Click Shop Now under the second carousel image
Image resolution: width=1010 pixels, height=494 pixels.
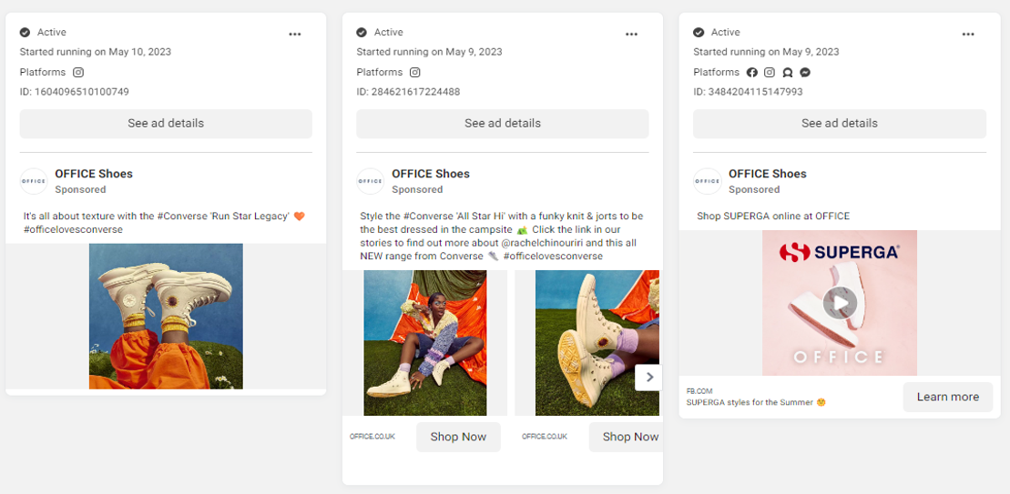pyautogui.click(x=626, y=438)
